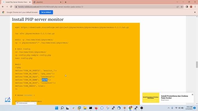Open the Snipping Tool taskbar icon

[108, 108]
